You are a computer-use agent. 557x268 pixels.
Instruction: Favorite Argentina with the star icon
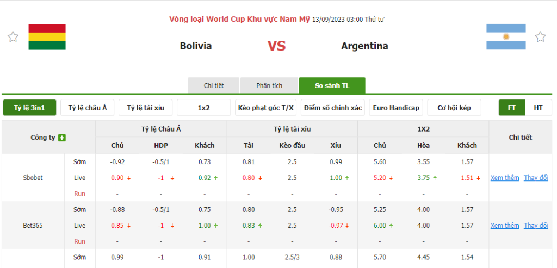[540, 36]
